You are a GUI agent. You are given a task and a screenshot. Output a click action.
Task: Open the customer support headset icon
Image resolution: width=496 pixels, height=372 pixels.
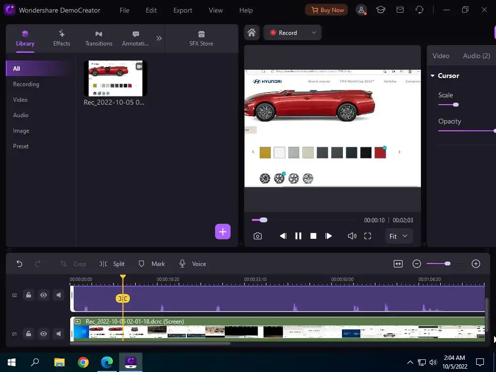tap(419, 10)
